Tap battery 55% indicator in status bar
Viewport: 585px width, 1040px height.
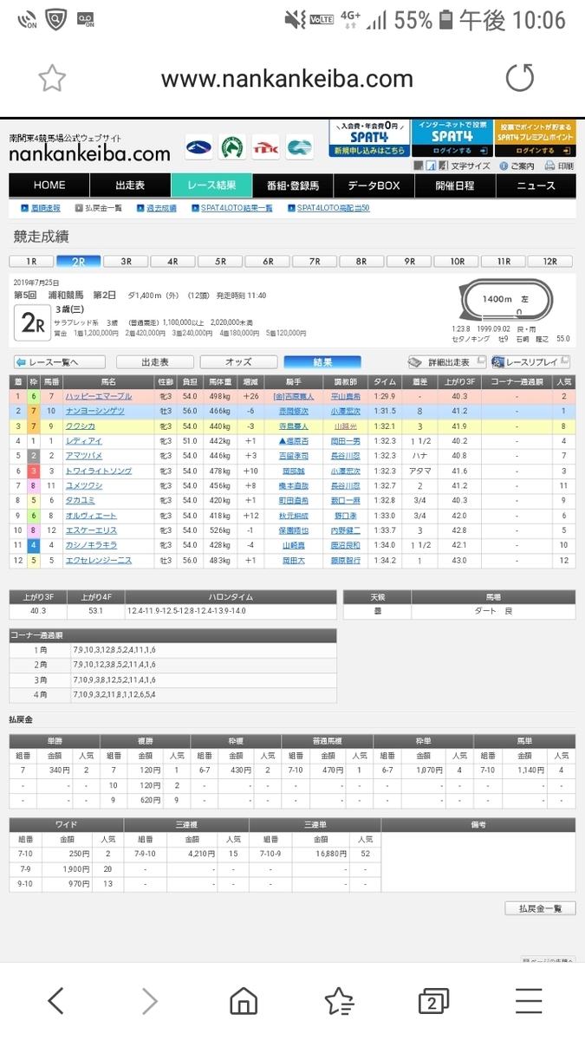coord(424,20)
